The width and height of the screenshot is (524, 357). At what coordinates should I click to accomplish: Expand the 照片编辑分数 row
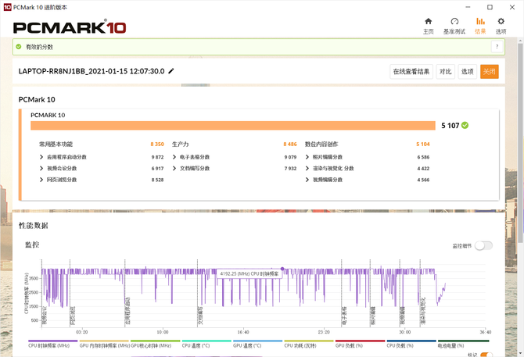coord(307,157)
